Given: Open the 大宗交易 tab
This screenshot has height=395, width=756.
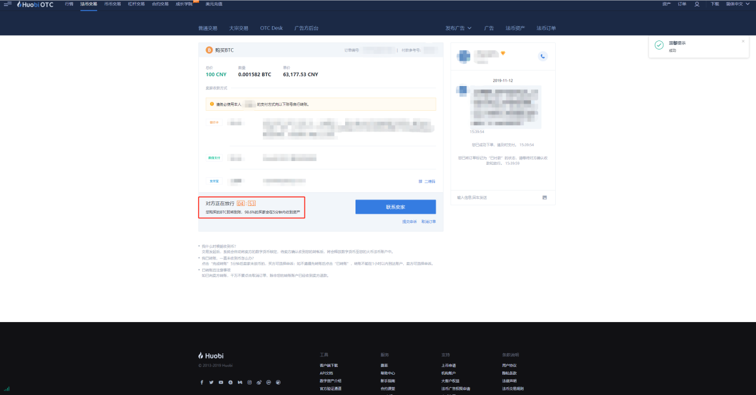Looking at the screenshot, I should pyautogui.click(x=238, y=28).
